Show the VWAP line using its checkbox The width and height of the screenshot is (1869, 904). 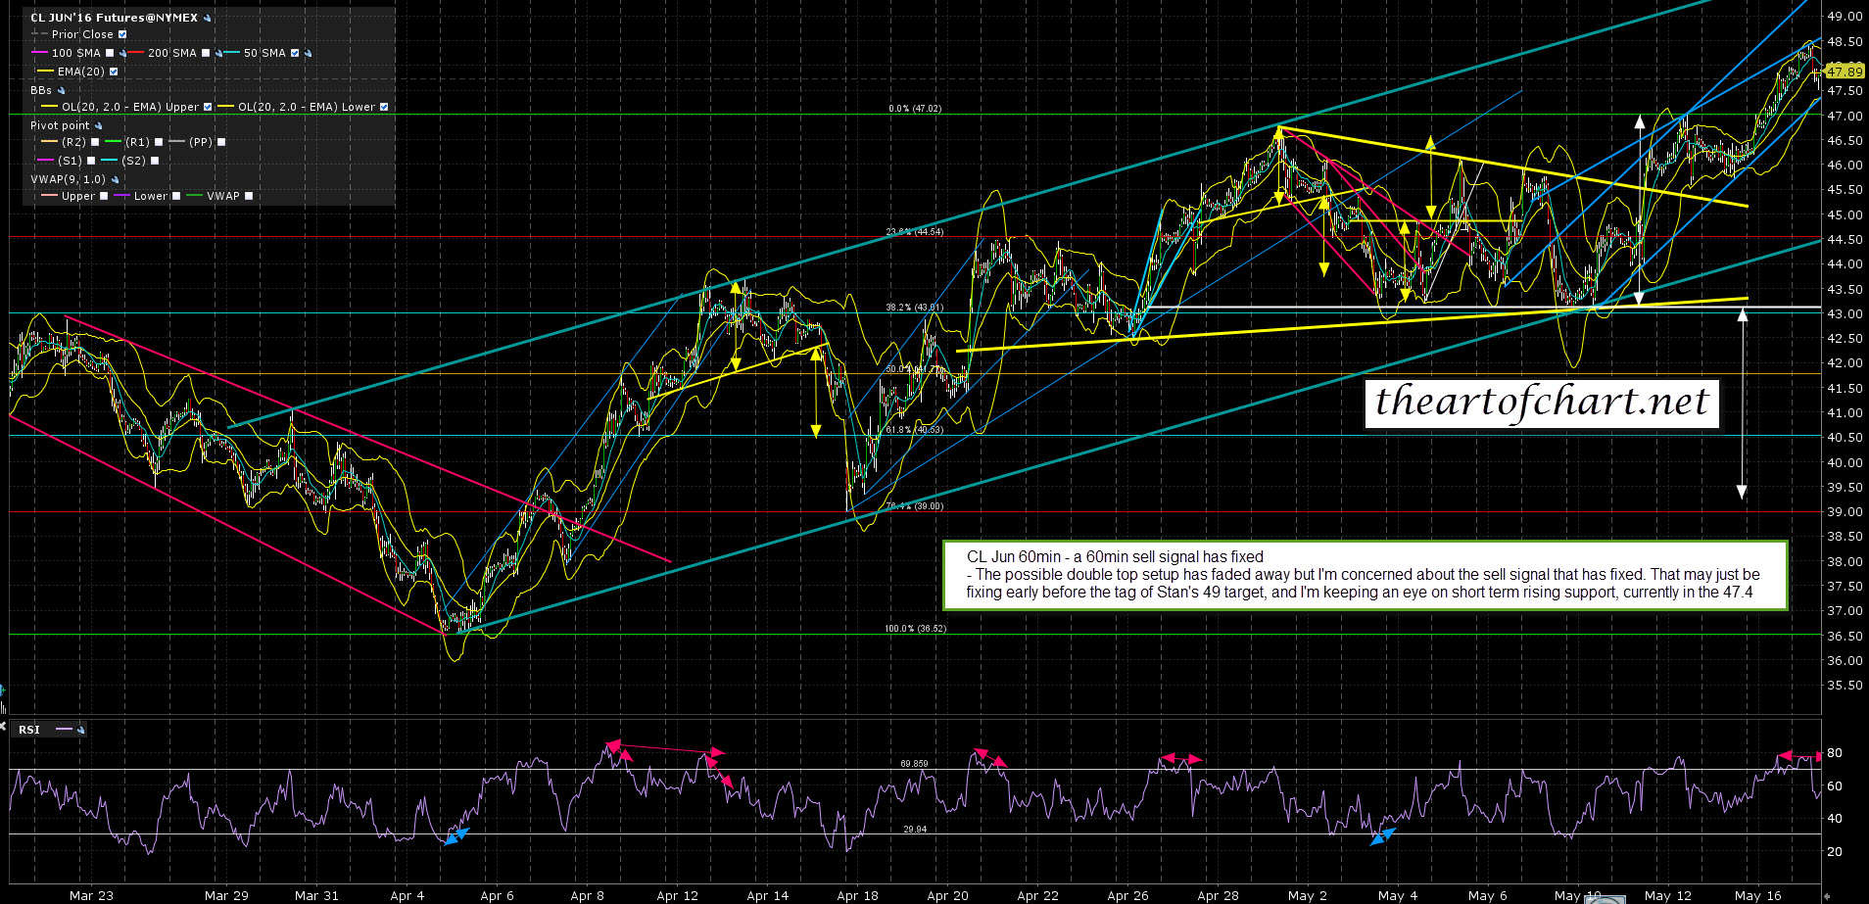click(249, 196)
